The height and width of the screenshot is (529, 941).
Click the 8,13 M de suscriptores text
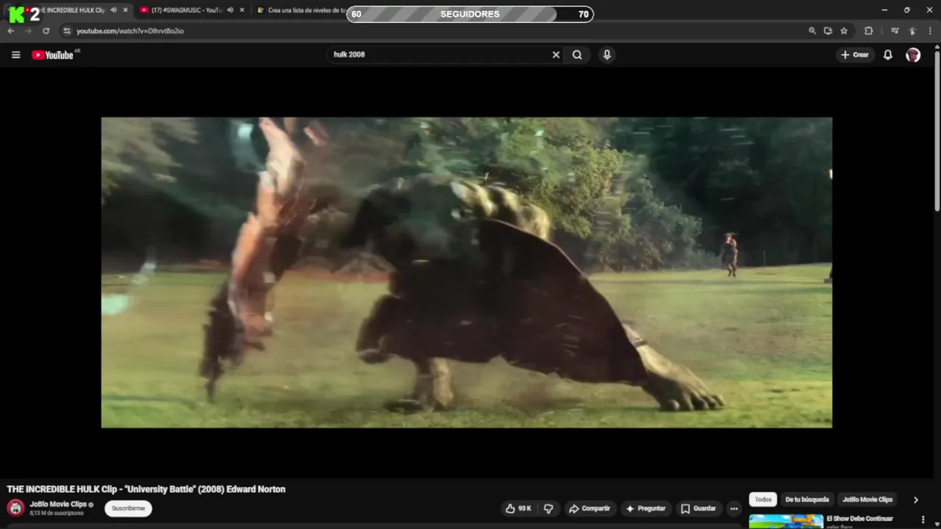57,513
